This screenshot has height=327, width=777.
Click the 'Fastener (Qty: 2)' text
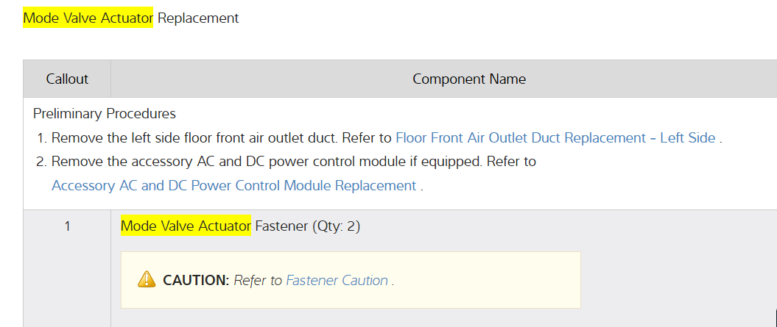tap(307, 226)
